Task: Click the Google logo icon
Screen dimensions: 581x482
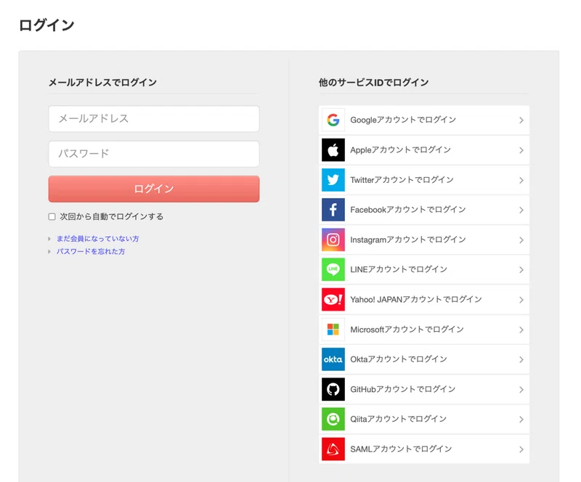Action: (333, 120)
